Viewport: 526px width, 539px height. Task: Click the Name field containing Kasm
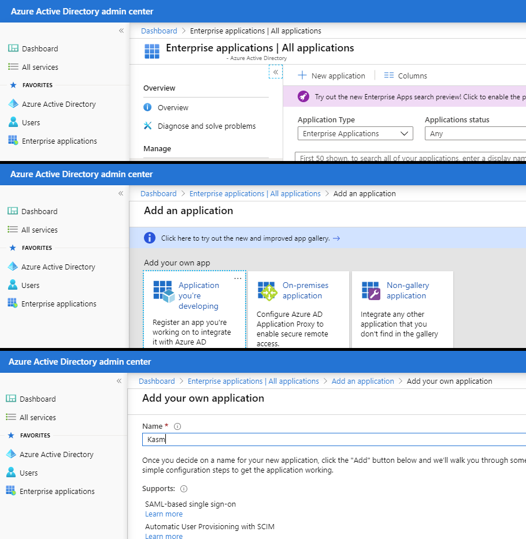click(334, 439)
